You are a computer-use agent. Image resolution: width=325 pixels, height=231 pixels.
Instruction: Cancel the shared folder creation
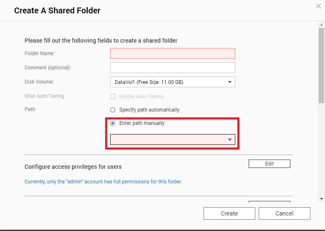click(x=284, y=213)
